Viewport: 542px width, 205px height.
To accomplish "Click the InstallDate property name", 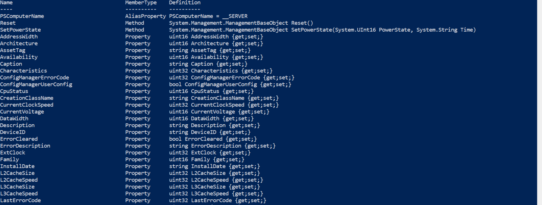I will click(x=17, y=166).
